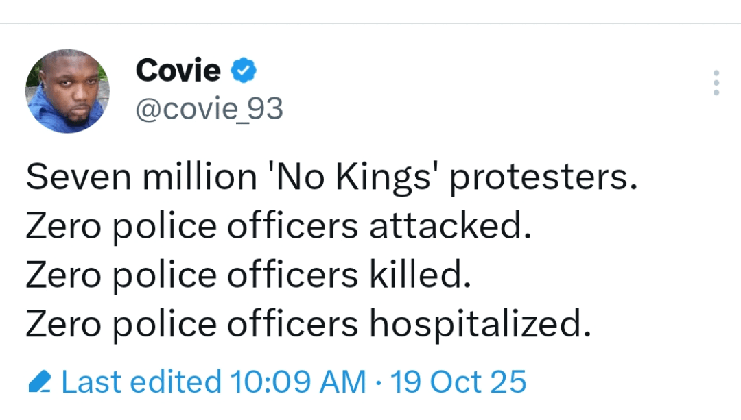
Task: View edit history via Last edited
Action: point(141,382)
